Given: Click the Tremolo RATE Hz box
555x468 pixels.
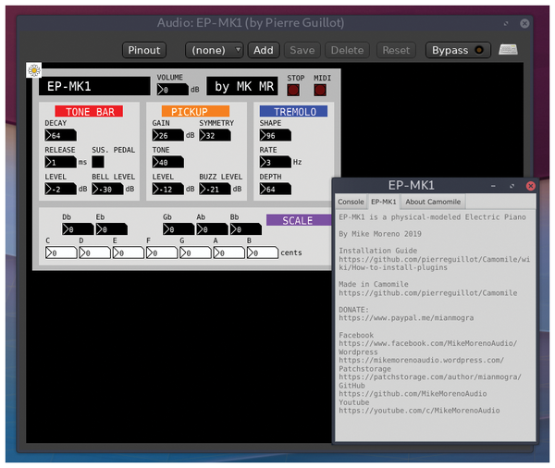Looking at the screenshot, I should click(x=276, y=162).
